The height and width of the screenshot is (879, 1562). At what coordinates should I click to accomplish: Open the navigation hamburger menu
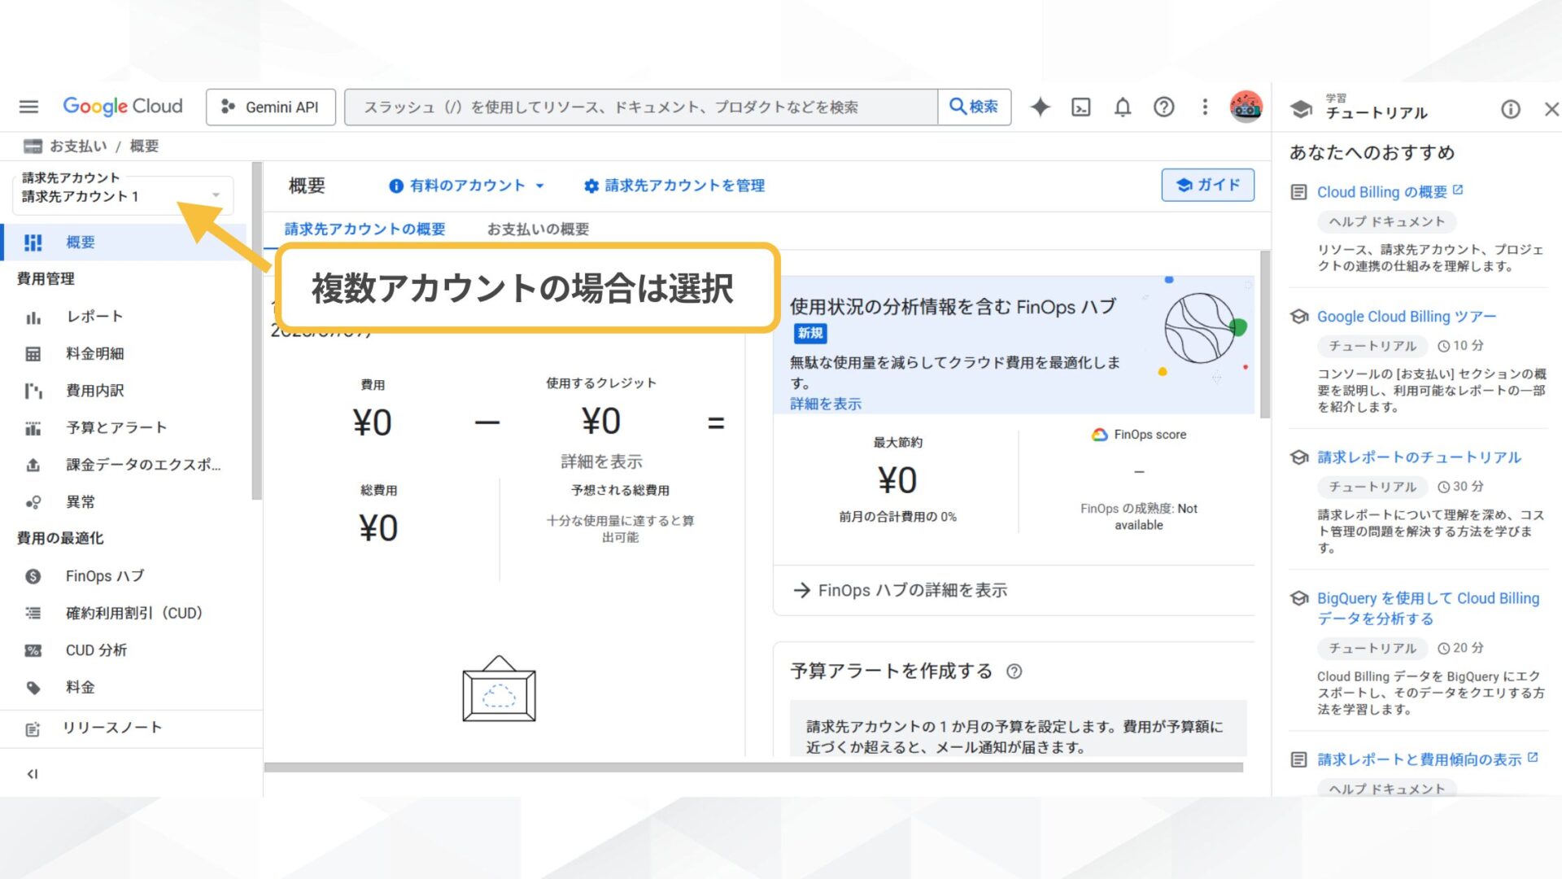point(28,107)
